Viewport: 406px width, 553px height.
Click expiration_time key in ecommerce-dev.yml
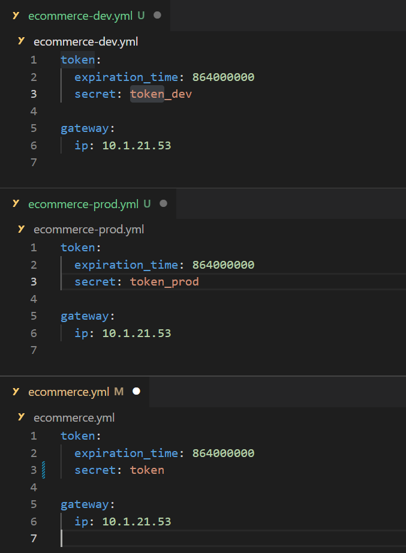[127, 77]
